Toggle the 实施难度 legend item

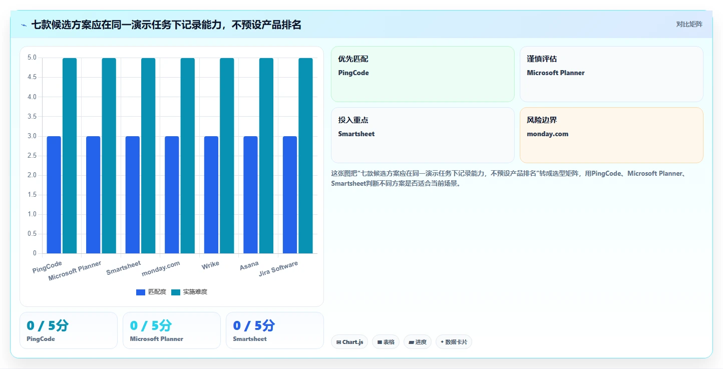189,292
